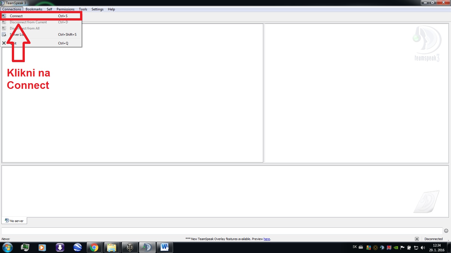Open the Tools menu
Viewport: 451px width, 253px height.
83,9
